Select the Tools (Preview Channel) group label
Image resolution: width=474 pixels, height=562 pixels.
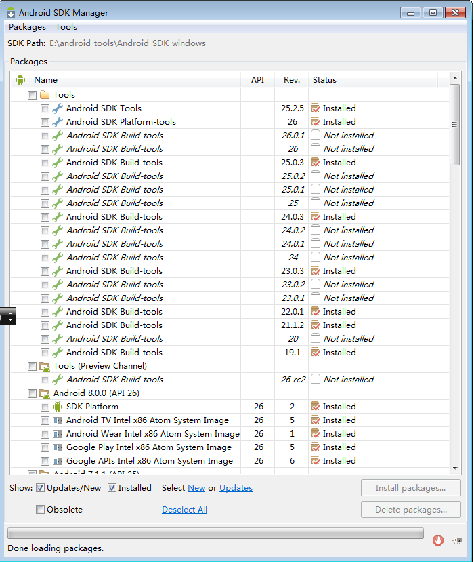(x=100, y=366)
